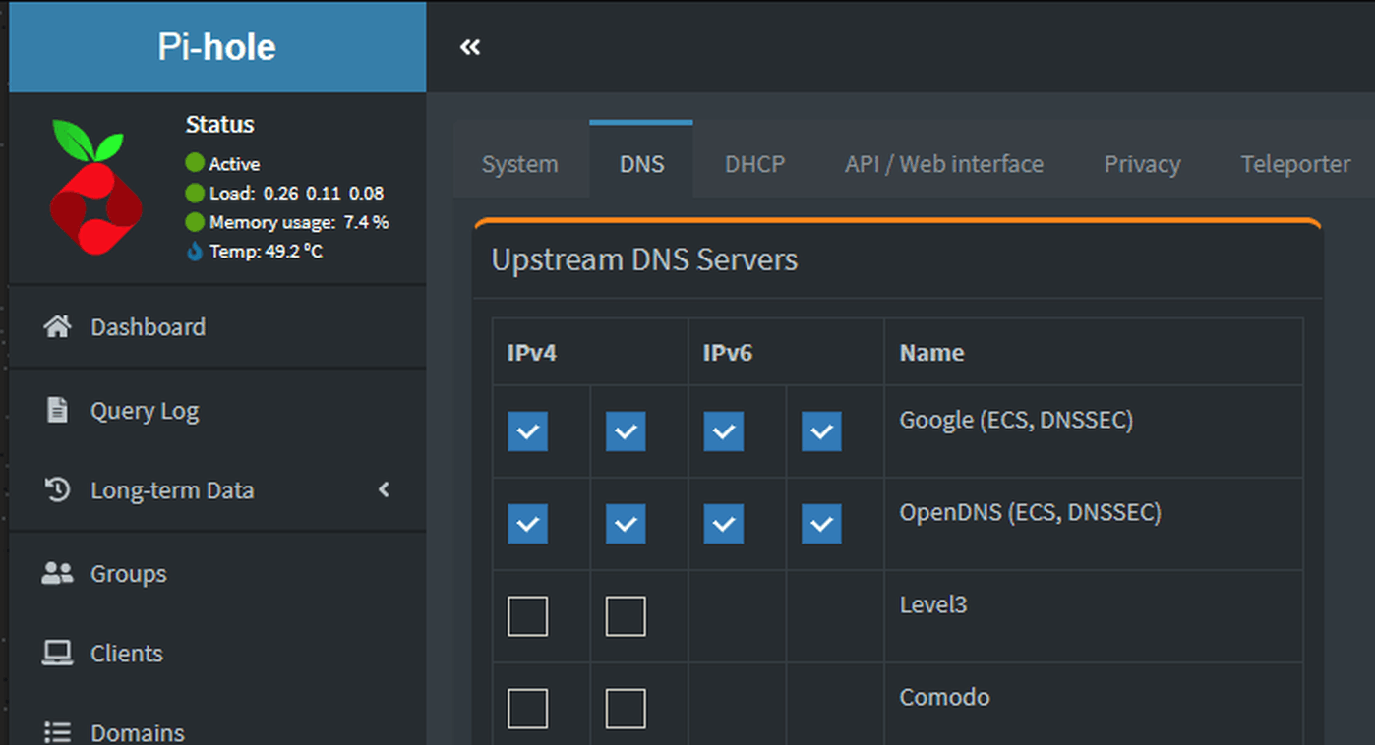1375x745 pixels.
Task: Click the Pi-hole header title link
Action: pyautogui.click(x=216, y=47)
